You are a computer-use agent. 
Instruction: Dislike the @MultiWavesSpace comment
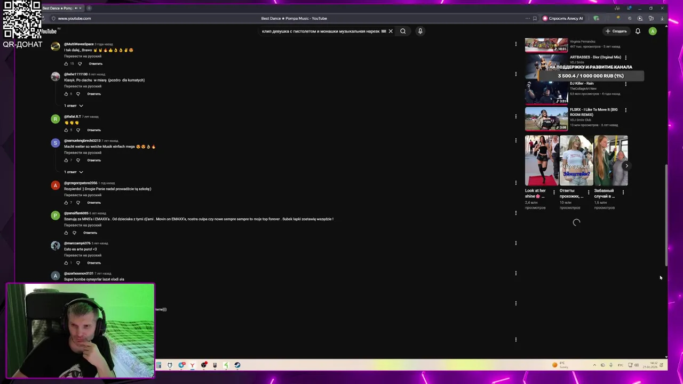(80, 63)
